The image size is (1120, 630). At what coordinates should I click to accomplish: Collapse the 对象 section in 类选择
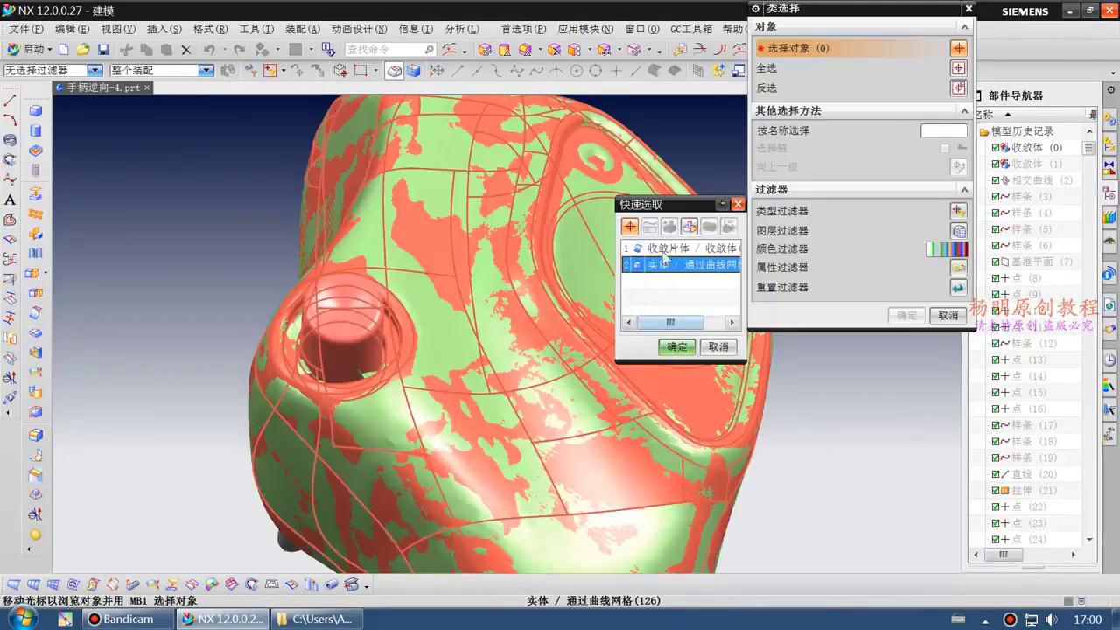[963, 26]
